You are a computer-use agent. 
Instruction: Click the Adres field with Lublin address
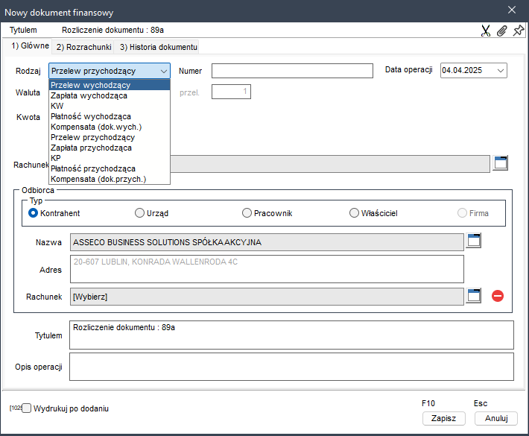pyautogui.click(x=267, y=269)
